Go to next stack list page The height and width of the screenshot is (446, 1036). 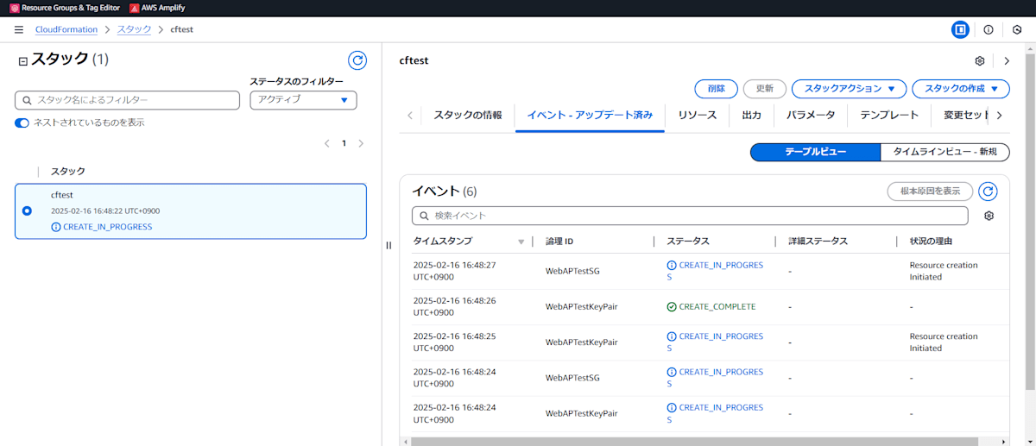point(361,143)
